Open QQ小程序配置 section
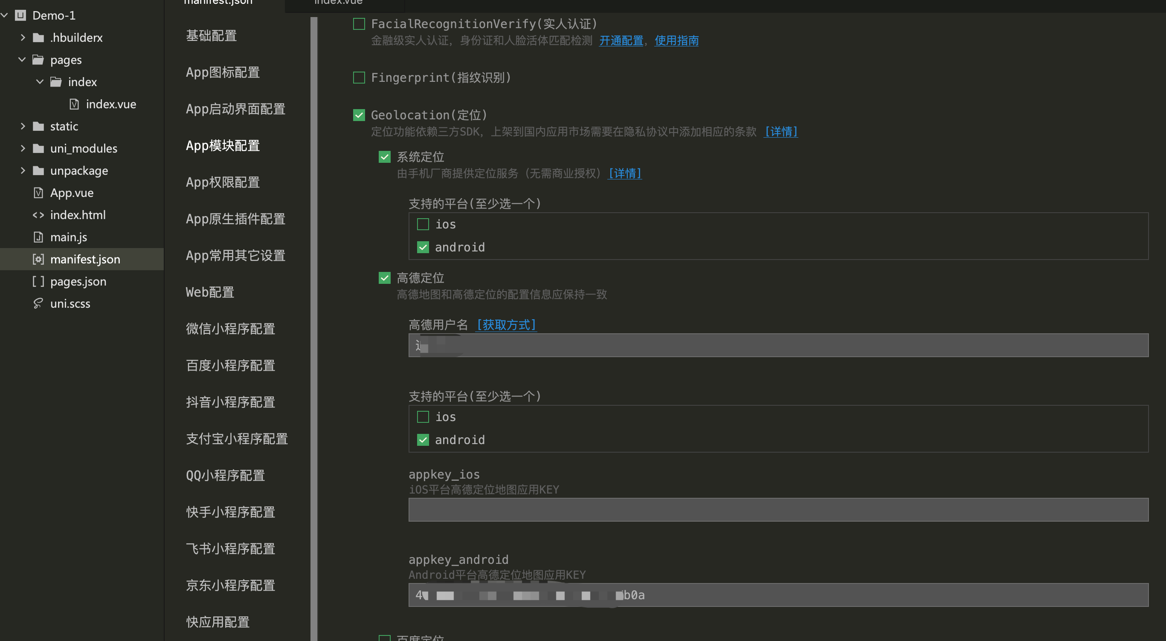The width and height of the screenshot is (1166, 641). click(x=226, y=476)
